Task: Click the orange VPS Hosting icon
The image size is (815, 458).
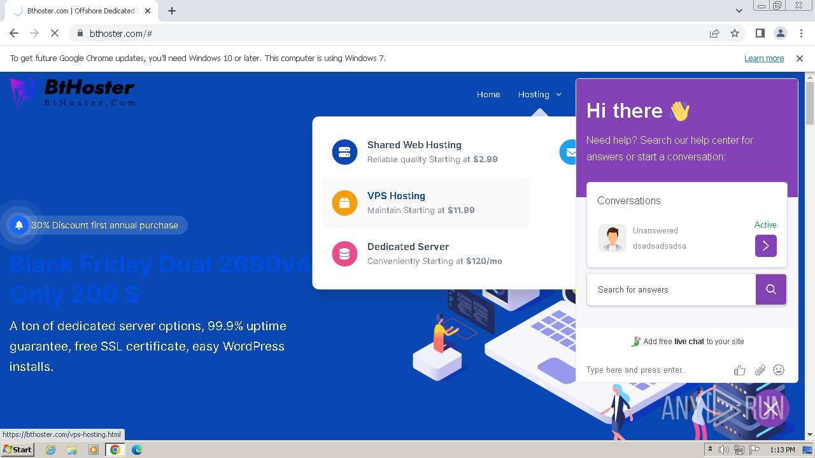Action: click(x=344, y=203)
